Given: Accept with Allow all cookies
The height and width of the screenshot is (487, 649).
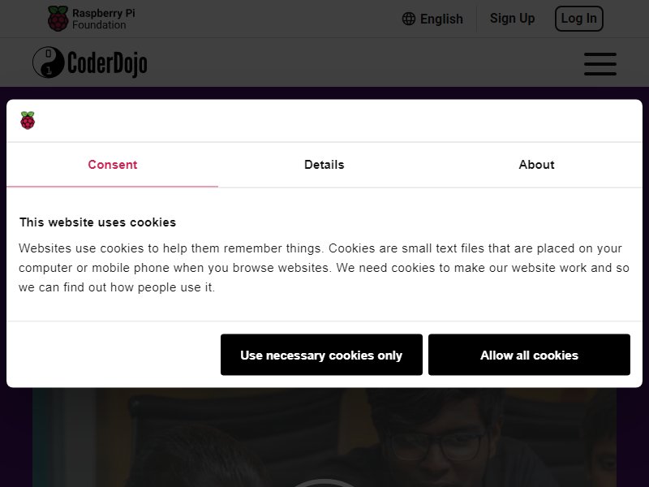Looking at the screenshot, I should pyautogui.click(x=530, y=355).
